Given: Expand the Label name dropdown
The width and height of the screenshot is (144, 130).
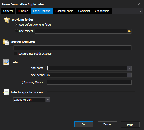Looking at the screenshot, I should point(129,68).
